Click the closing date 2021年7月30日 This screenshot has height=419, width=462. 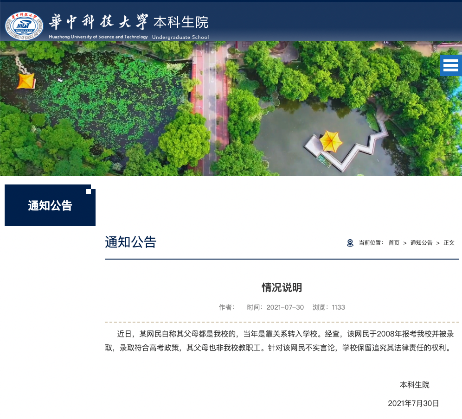tap(413, 403)
